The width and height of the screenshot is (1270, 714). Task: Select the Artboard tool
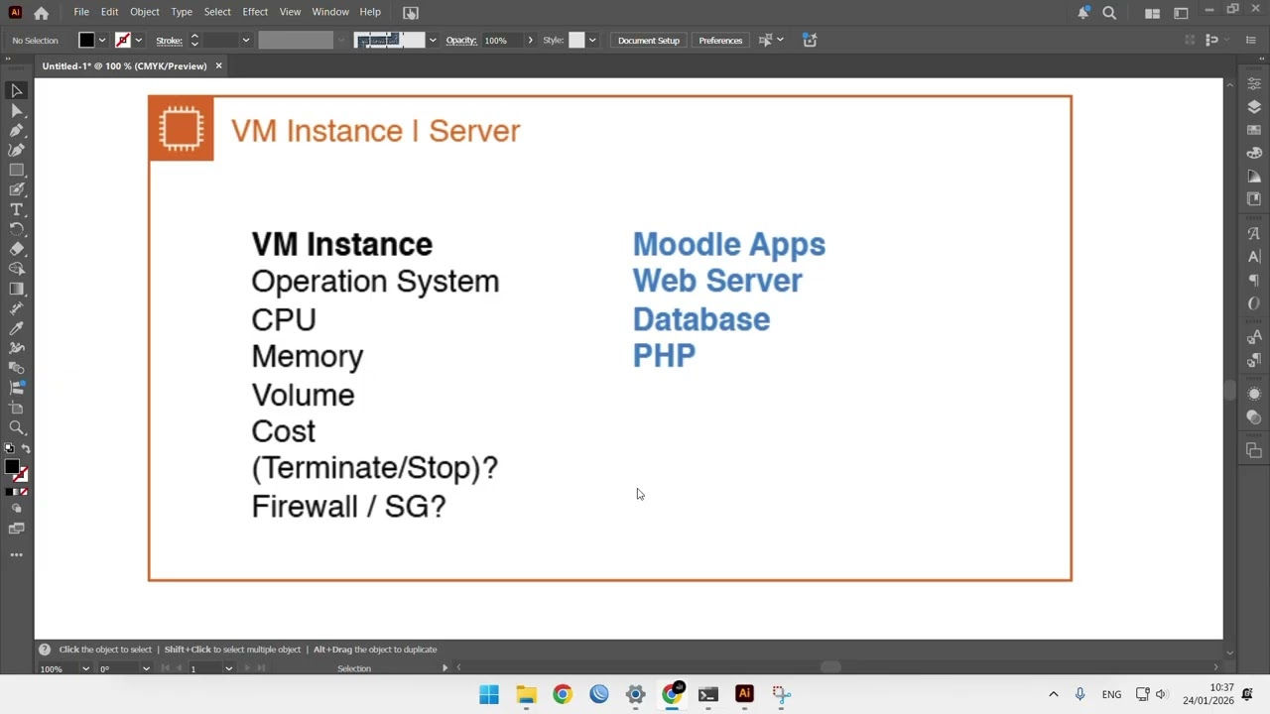17,408
